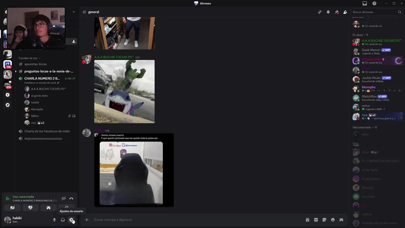
Task: Join Charla de los fanaticos de milei
Action: click(47, 131)
